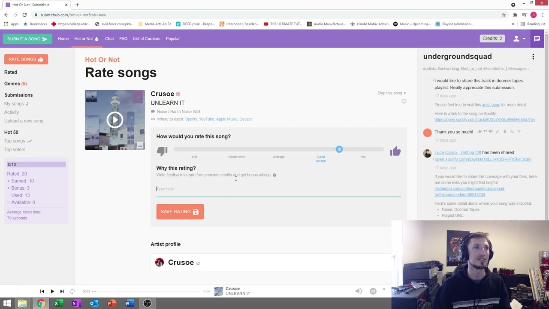Open My songs in sidebar
549x309 pixels.
(x=16, y=103)
